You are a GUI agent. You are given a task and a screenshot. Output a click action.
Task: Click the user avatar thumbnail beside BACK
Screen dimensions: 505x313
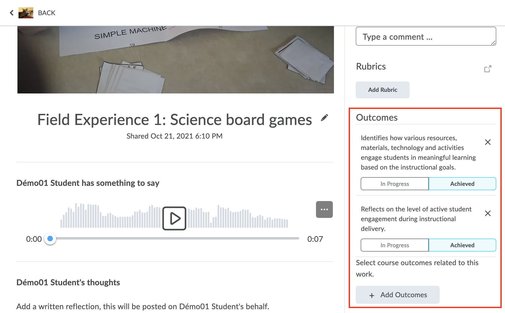pos(26,13)
